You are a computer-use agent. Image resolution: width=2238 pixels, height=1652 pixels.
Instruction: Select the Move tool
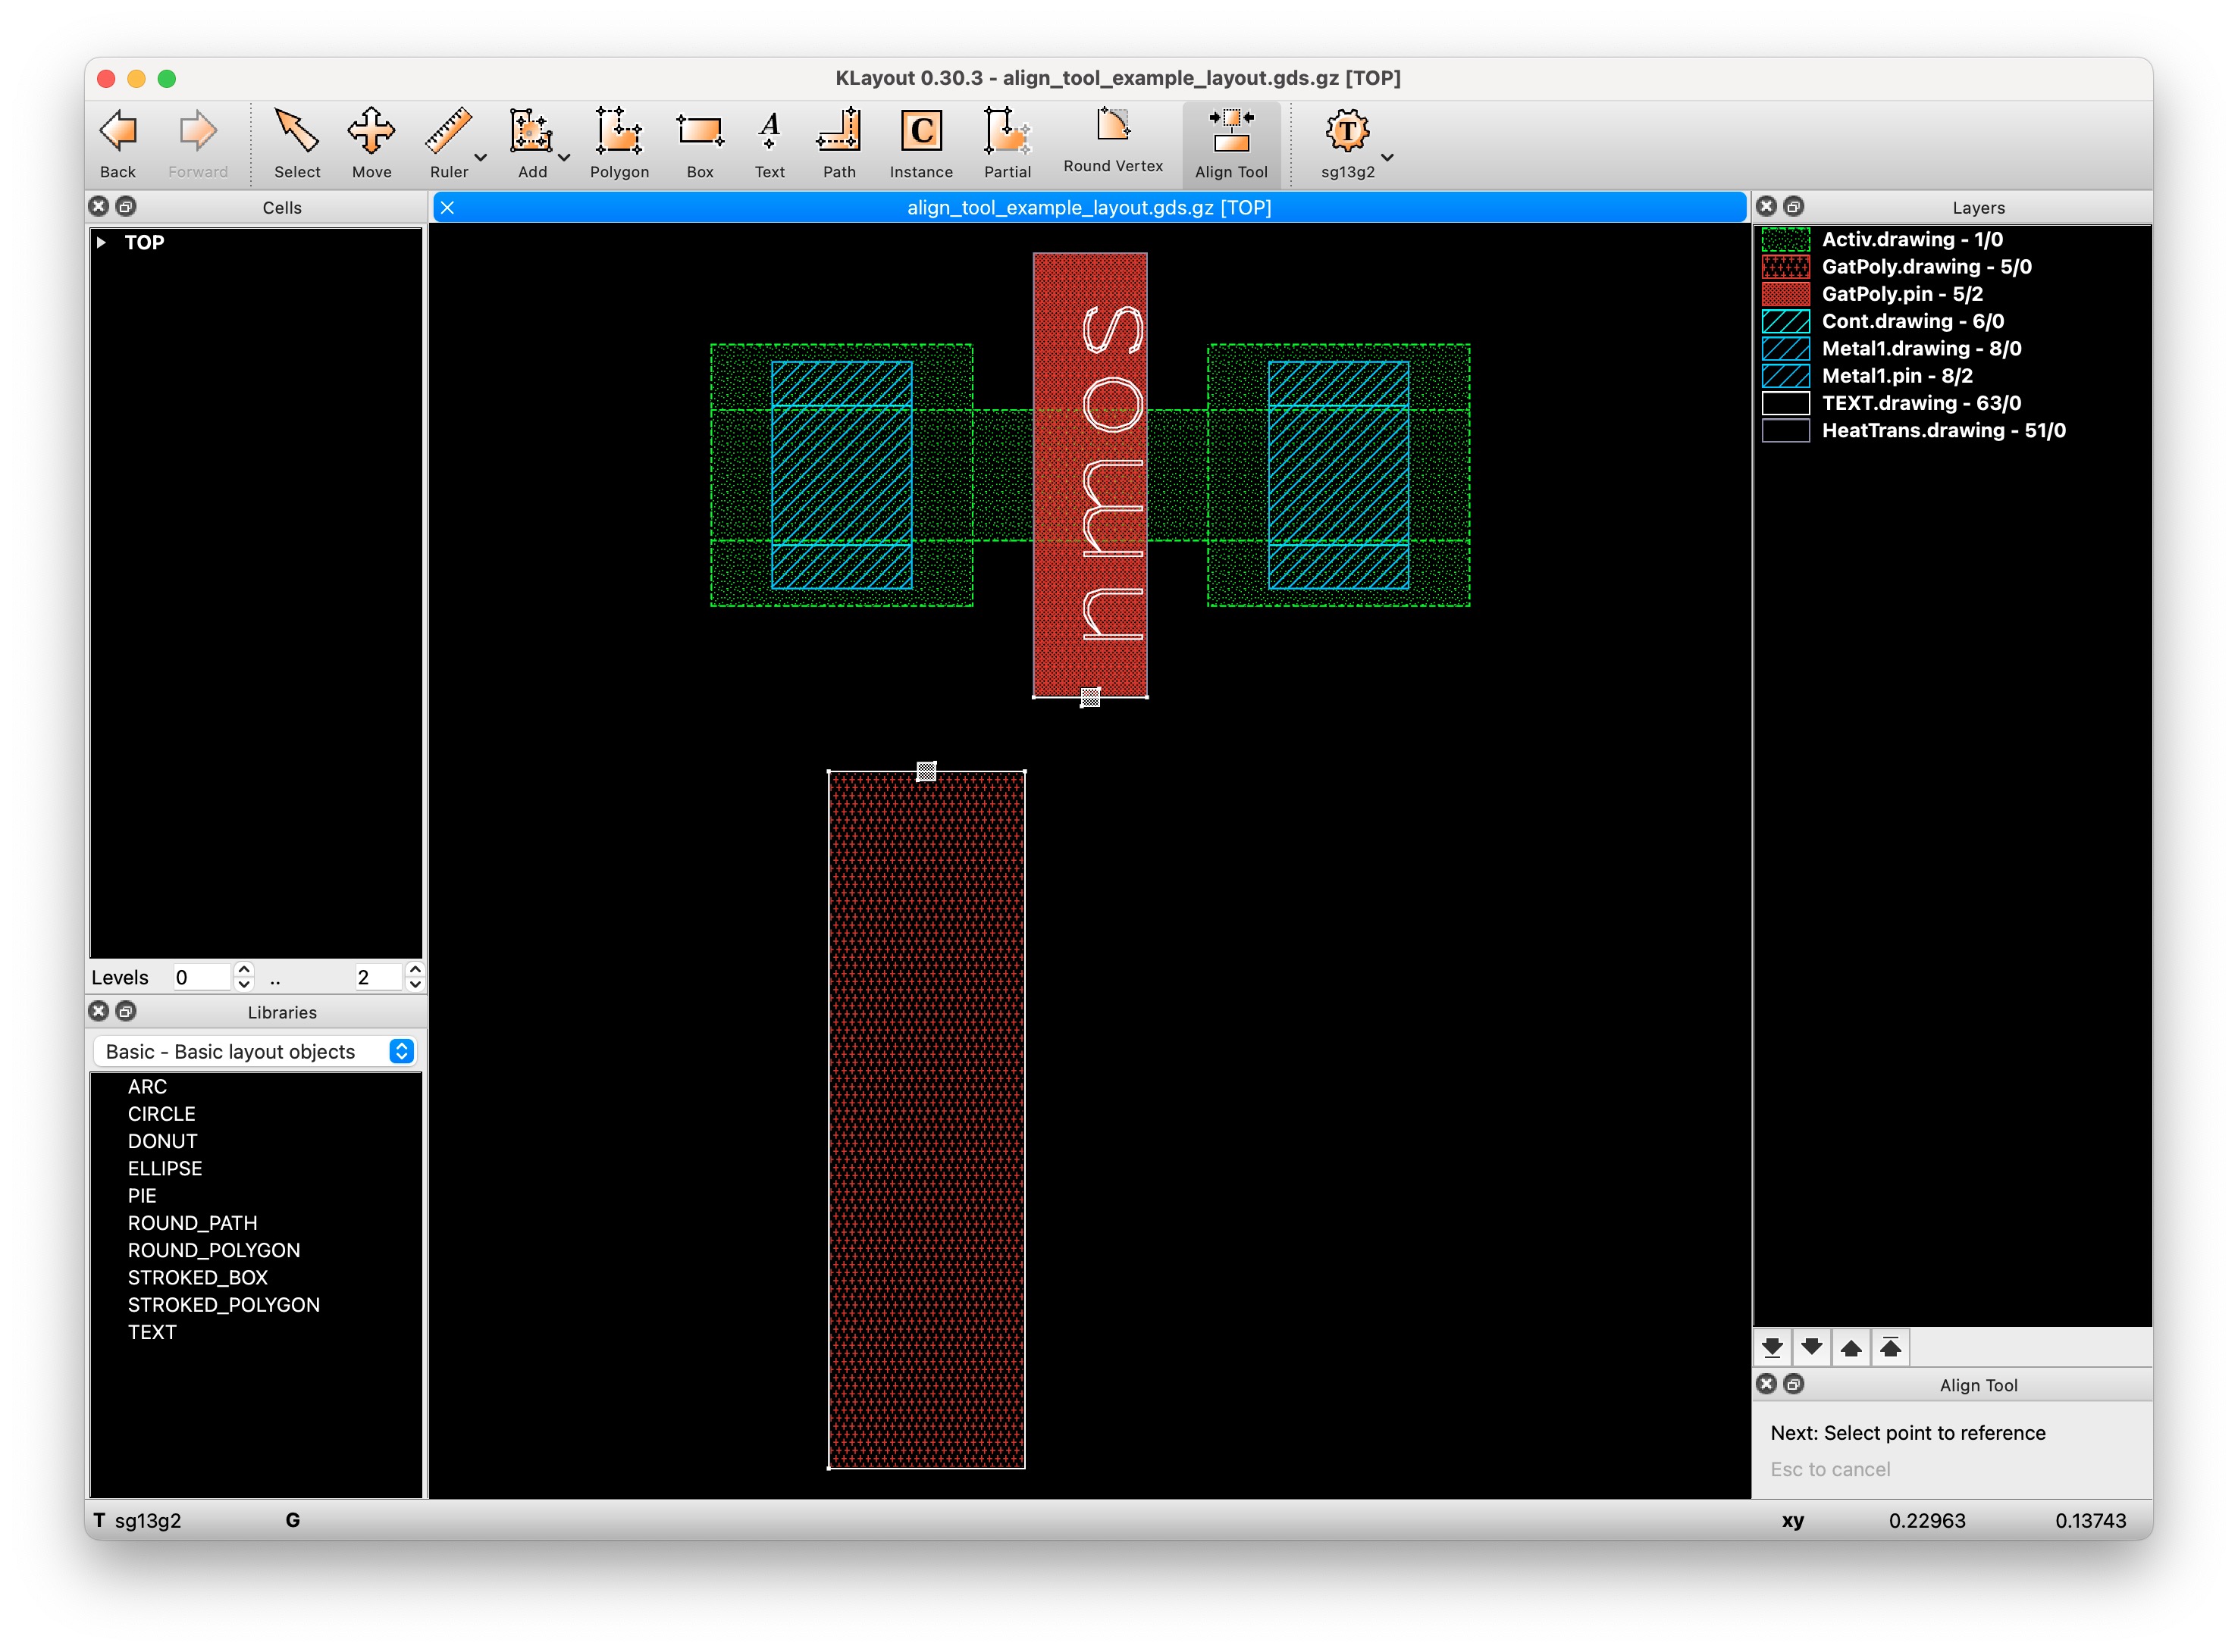[x=371, y=142]
